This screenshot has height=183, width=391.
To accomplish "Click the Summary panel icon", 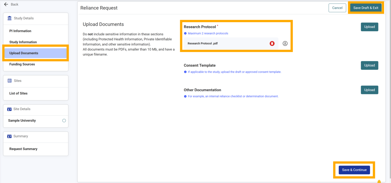I will pyautogui.click(x=9, y=136).
